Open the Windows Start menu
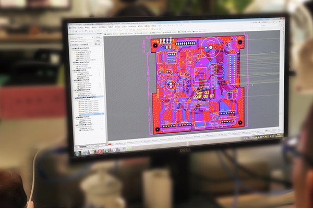The image size is (313, 209). click(77, 154)
